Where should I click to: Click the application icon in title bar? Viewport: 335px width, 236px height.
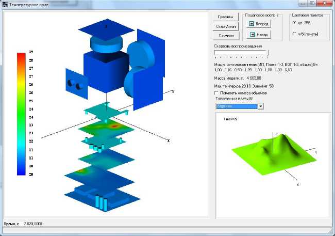(5, 4)
